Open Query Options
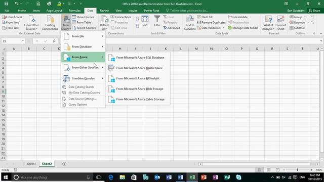The width and height of the screenshot is (324, 182). coord(83,105)
